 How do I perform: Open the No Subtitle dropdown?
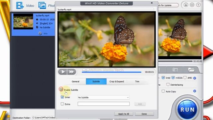pos(104,97)
